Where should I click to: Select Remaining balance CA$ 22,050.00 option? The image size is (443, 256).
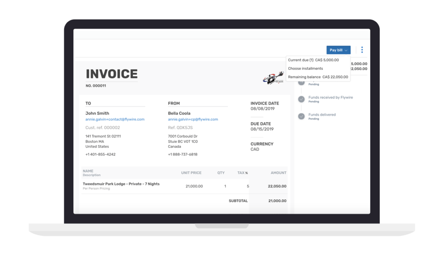click(318, 77)
